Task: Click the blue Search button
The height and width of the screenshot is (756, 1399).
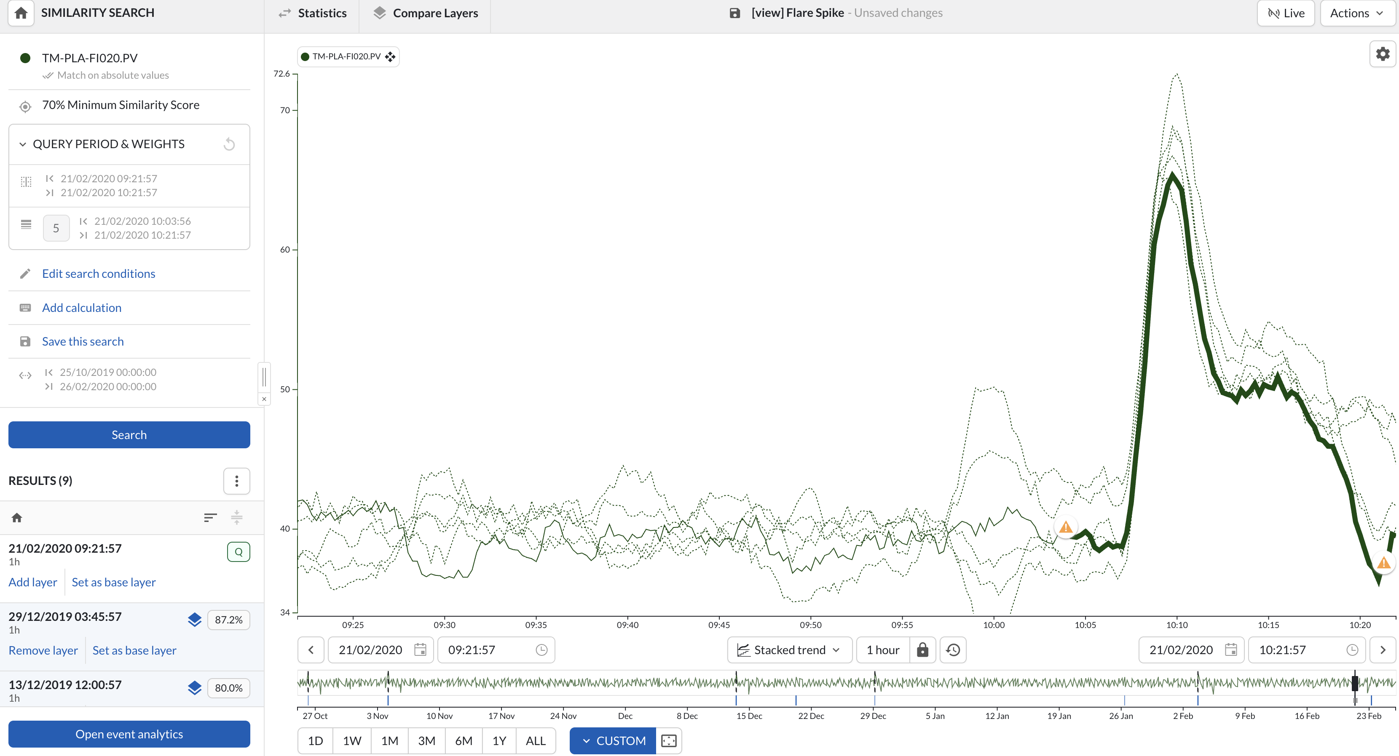Action: click(129, 435)
